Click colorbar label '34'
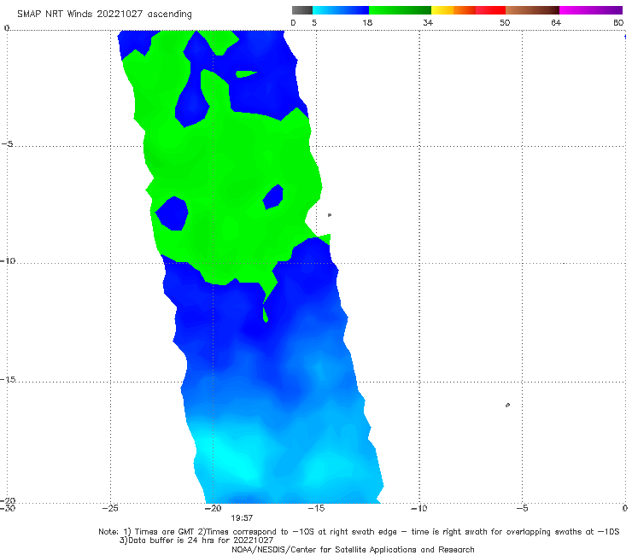632x555 pixels. click(428, 22)
